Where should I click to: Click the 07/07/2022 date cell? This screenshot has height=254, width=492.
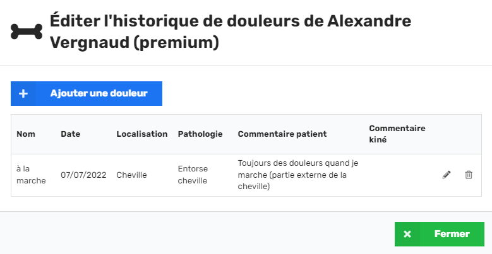83,175
